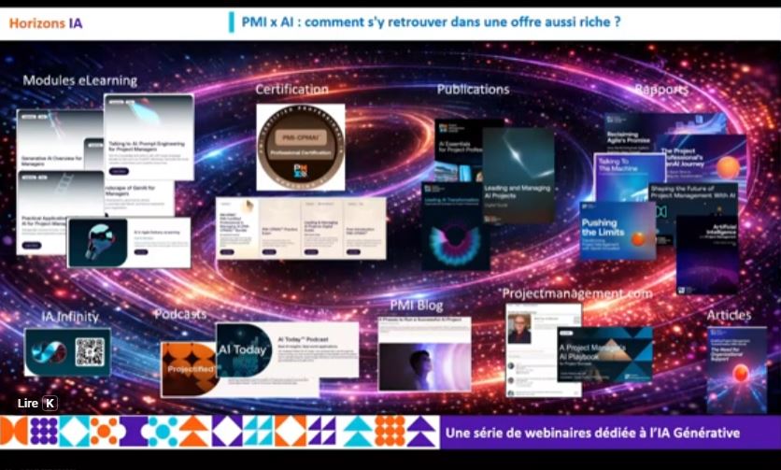The width and height of the screenshot is (781, 470).
Task: Click the Publications heading
Action: [x=474, y=89]
